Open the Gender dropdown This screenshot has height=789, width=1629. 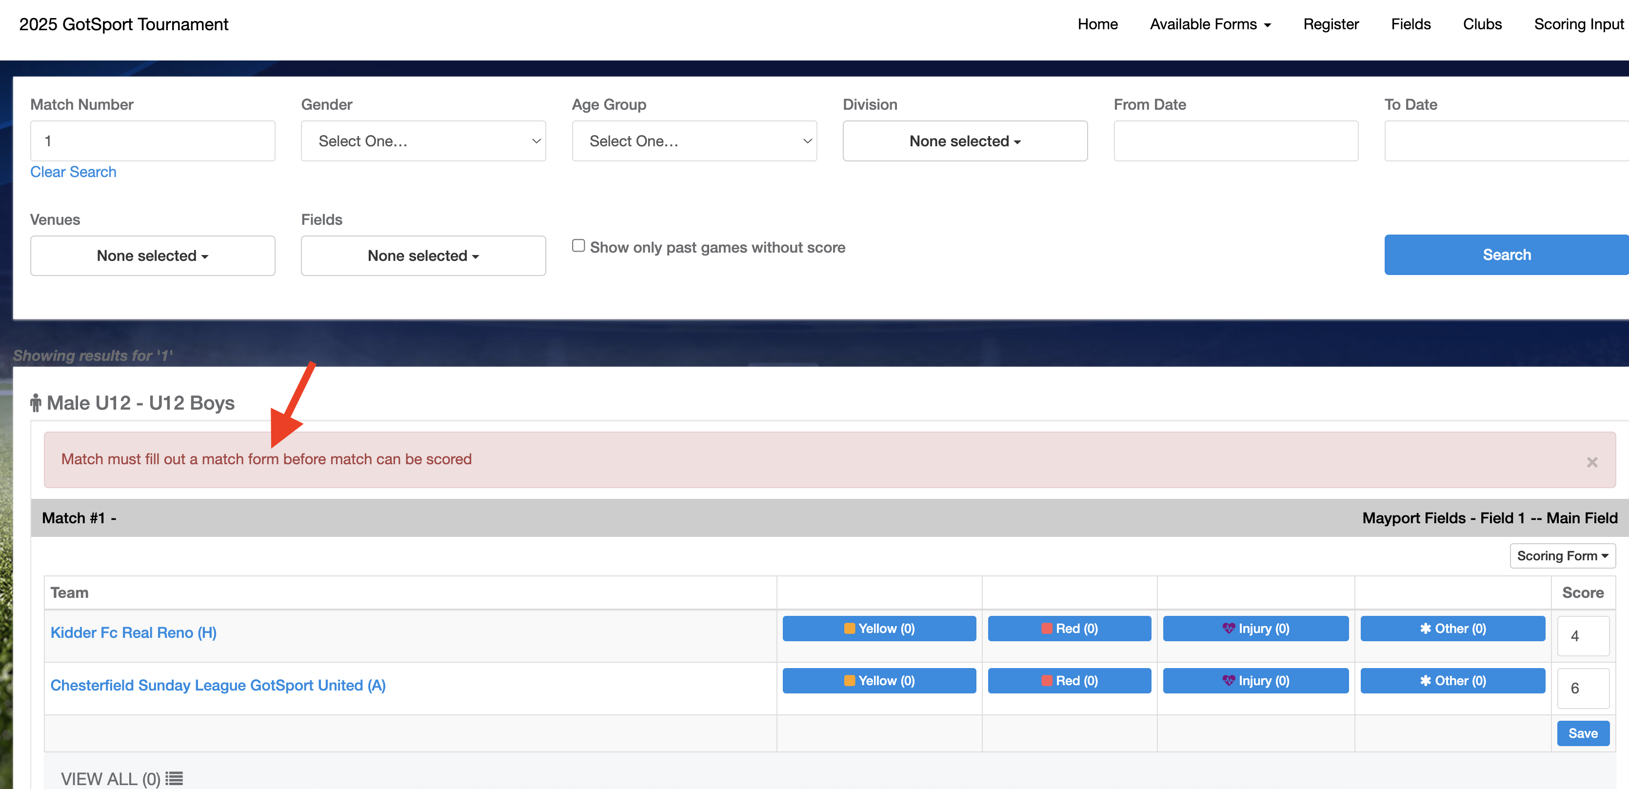tap(423, 141)
